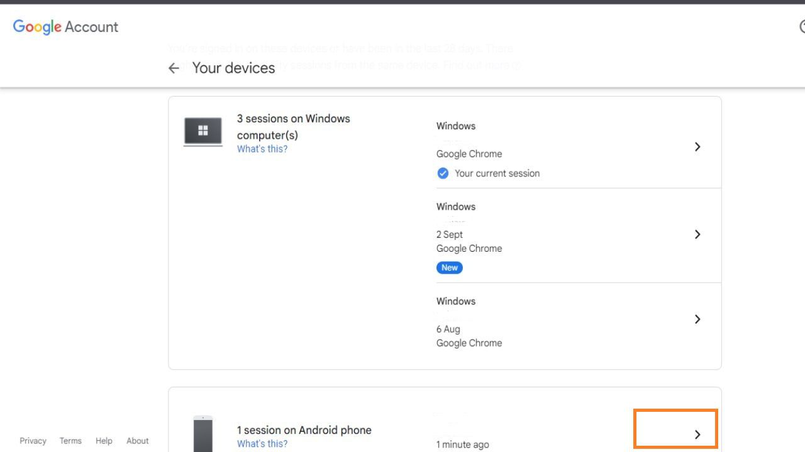Select the '1 session on Android phone' heading

[304, 430]
